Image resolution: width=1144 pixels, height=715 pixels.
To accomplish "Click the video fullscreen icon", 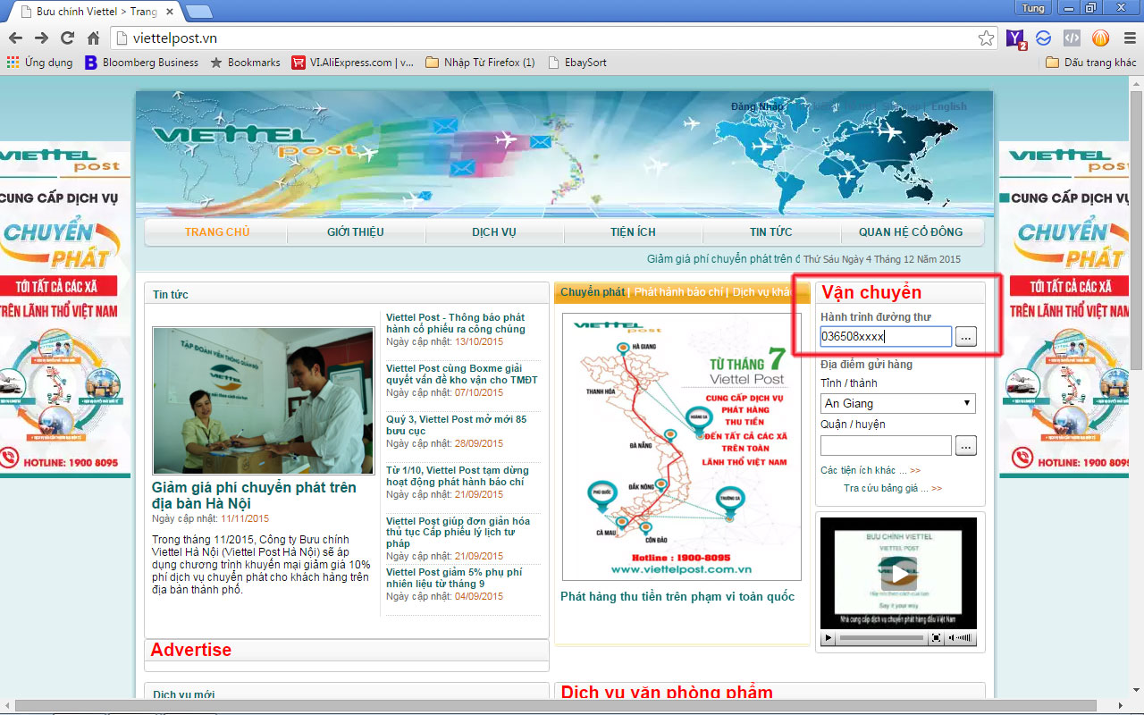I will pyautogui.click(x=936, y=638).
